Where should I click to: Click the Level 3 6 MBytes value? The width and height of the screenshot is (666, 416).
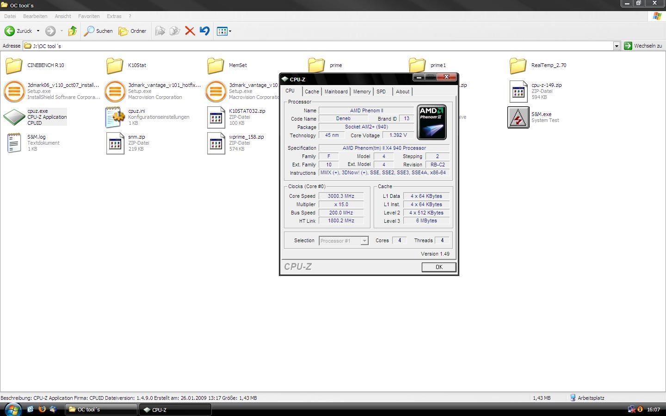pos(426,221)
